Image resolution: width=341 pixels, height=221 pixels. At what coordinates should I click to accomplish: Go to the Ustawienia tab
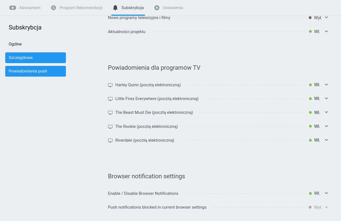tap(168, 8)
